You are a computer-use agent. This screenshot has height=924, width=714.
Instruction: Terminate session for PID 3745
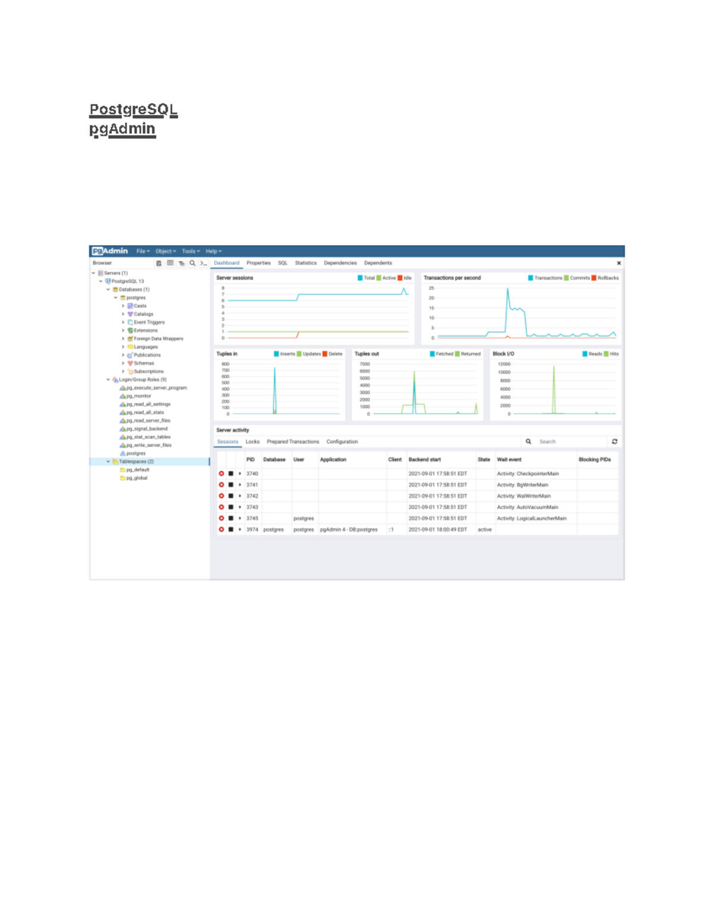tap(221, 518)
